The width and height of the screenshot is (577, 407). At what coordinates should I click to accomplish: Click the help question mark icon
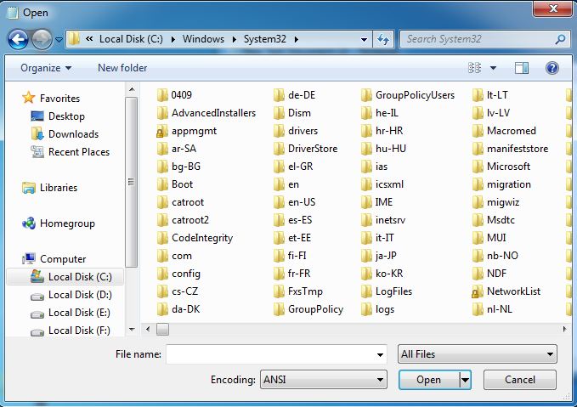click(552, 68)
